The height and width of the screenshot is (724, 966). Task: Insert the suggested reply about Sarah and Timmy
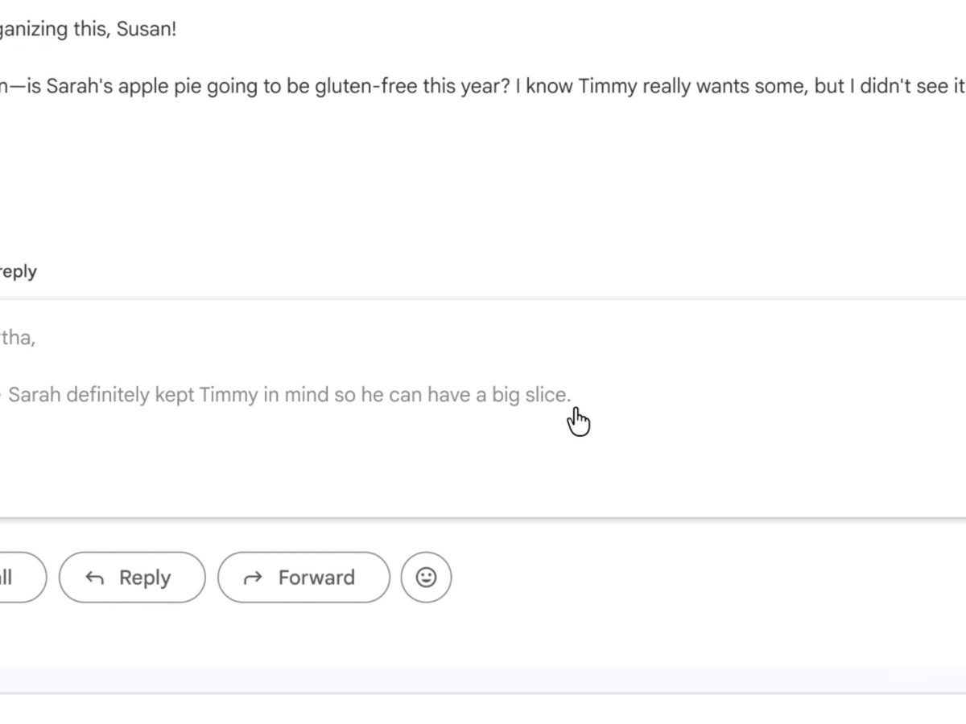click(x=290, y=395)
